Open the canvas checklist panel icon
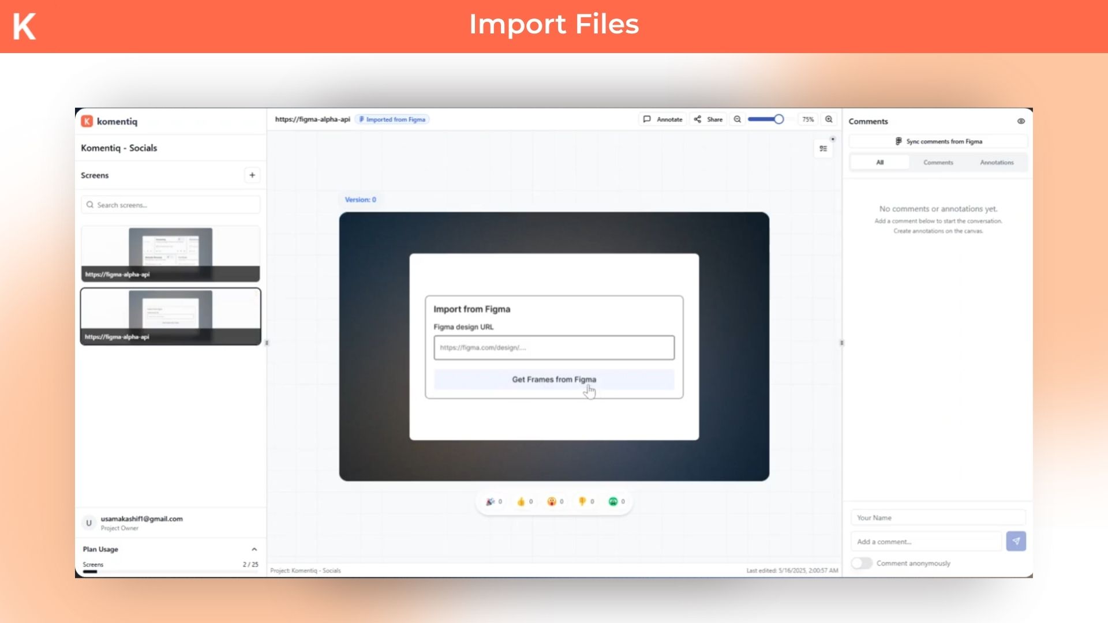Image resolution: width=1108 pixels, height=623 pixels. click(x=823, y=149)
